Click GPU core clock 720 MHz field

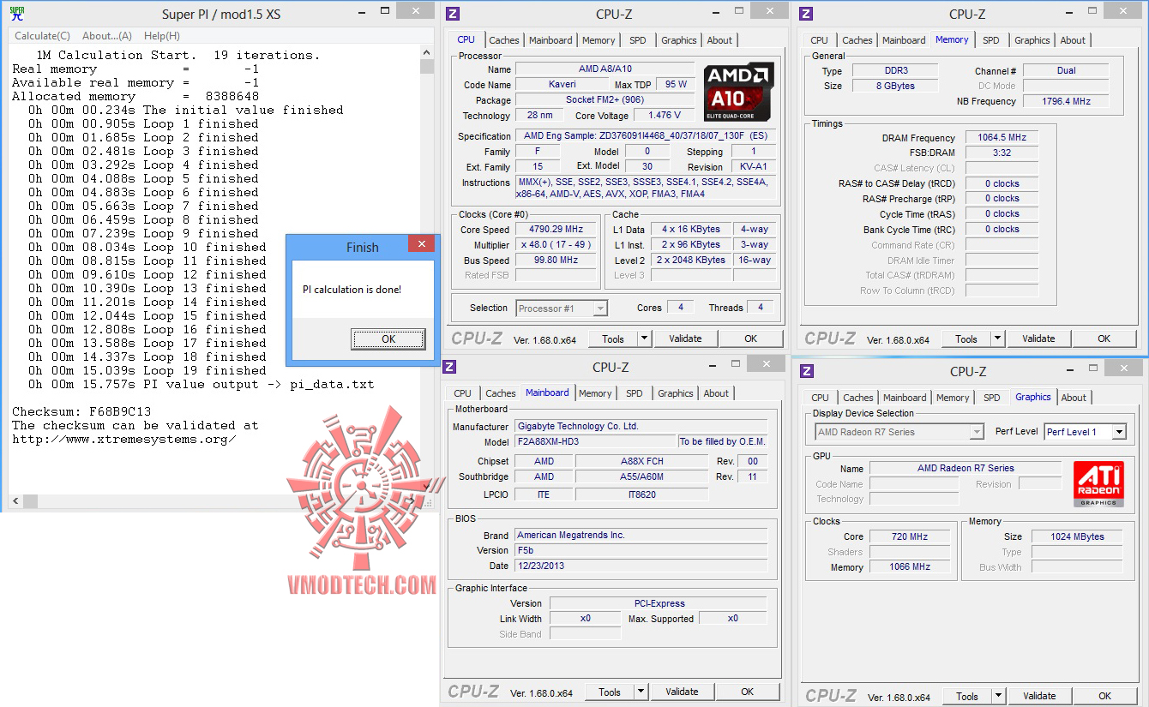pos(909,536)
